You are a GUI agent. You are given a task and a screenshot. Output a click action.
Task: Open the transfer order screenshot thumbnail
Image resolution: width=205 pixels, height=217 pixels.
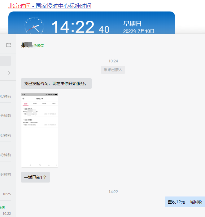(40, 130)
